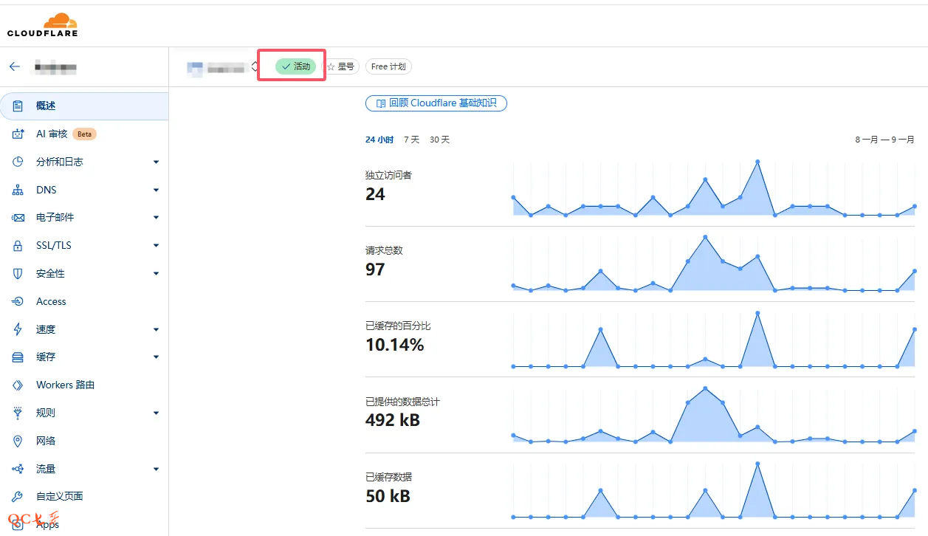Expand the 电子邮件 dropdown arrow
The width and height of the screenshot is (928, 536).
tap(156, 218)
